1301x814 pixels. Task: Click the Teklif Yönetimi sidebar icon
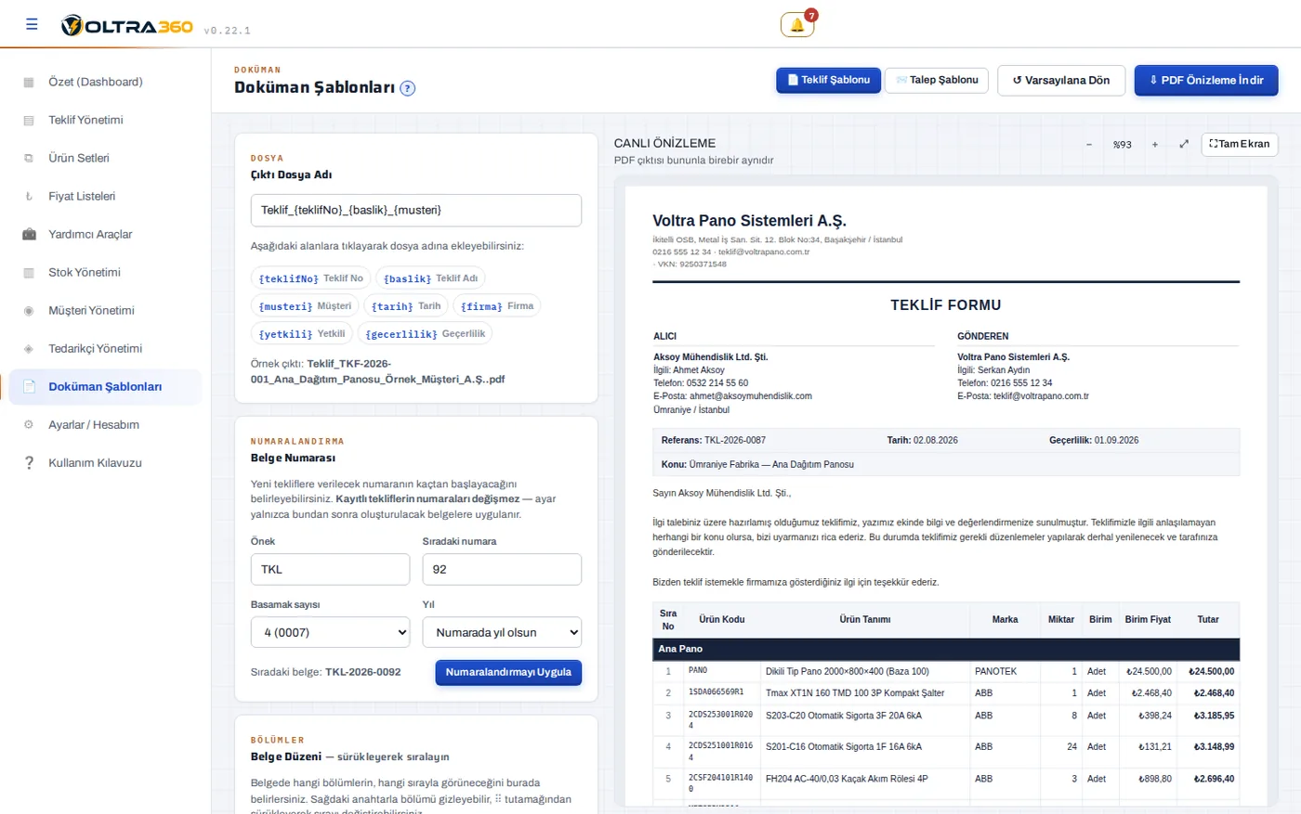(29, 121)
